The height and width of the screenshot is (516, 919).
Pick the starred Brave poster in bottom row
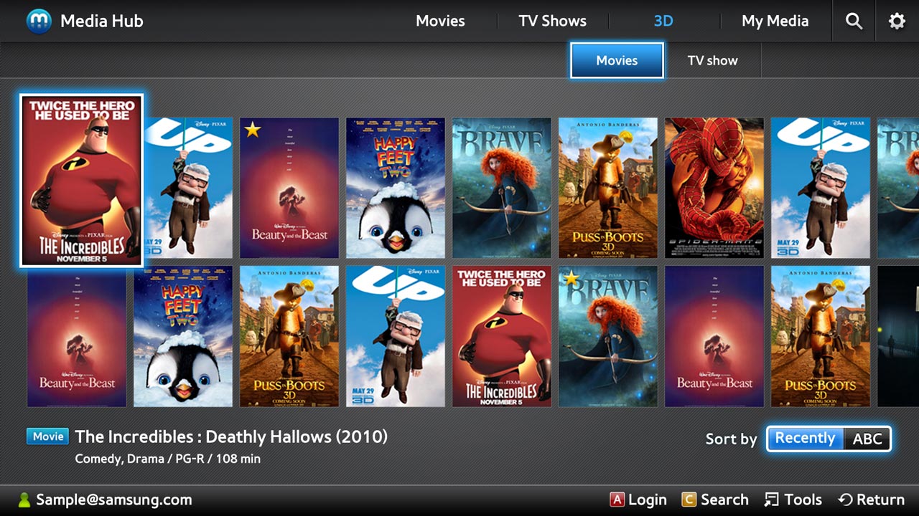[607, 337]
